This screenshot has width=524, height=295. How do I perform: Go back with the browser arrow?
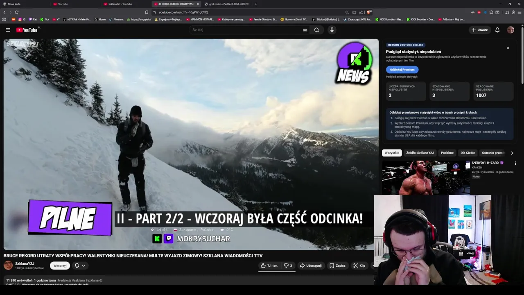pyautogui.click(x=5, y=12)
